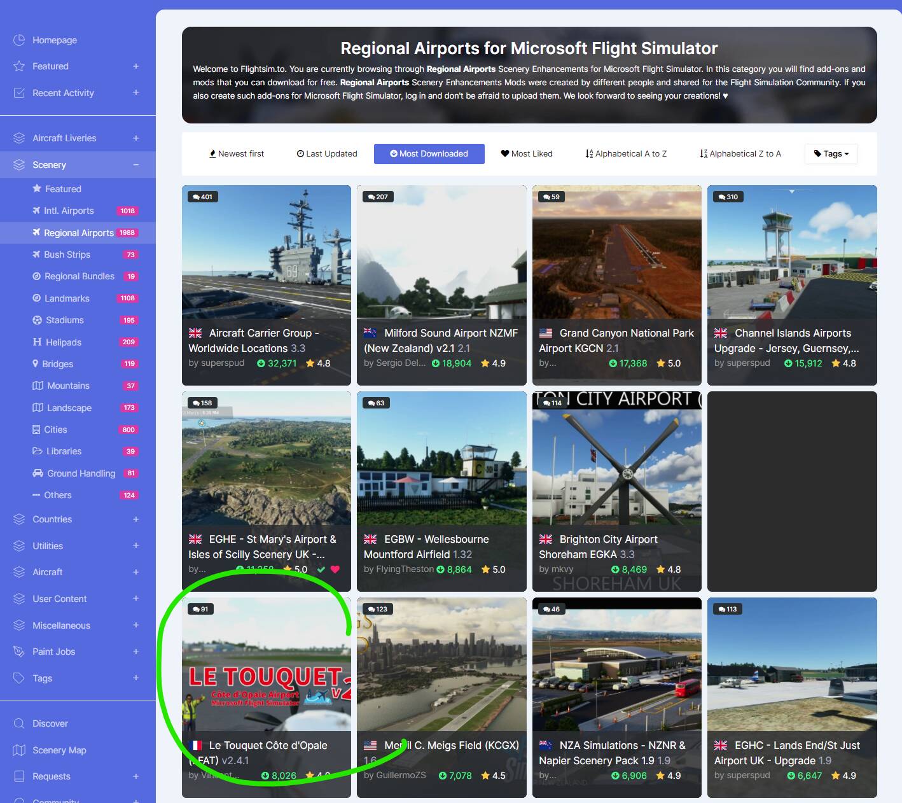Viewport: 902px width, 803px height.
Task: Open Aircraft Carrier Group thumbnail
Action: point(267,252)
